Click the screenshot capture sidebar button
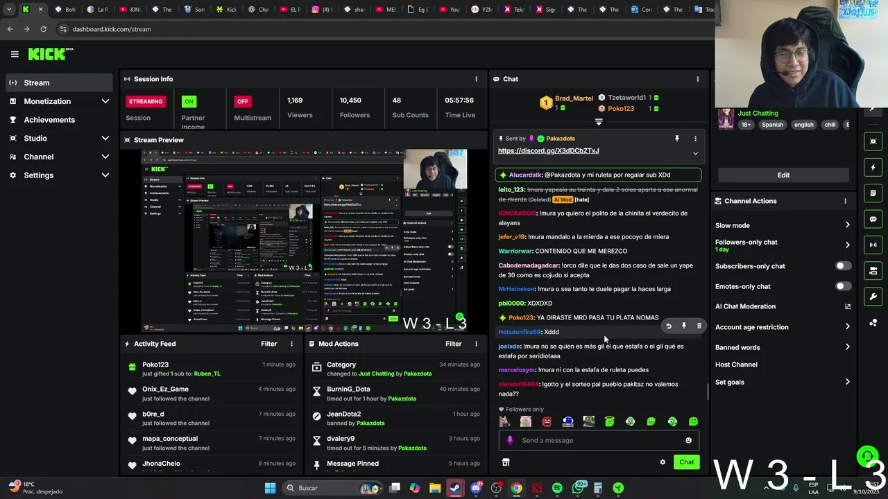The width and height of the screenshot is (888, 499). pyautogui.click(x=873, y=141)
